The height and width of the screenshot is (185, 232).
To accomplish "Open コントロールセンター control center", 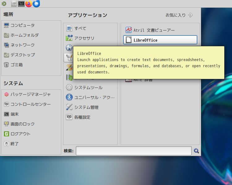I will coord(27,104).
